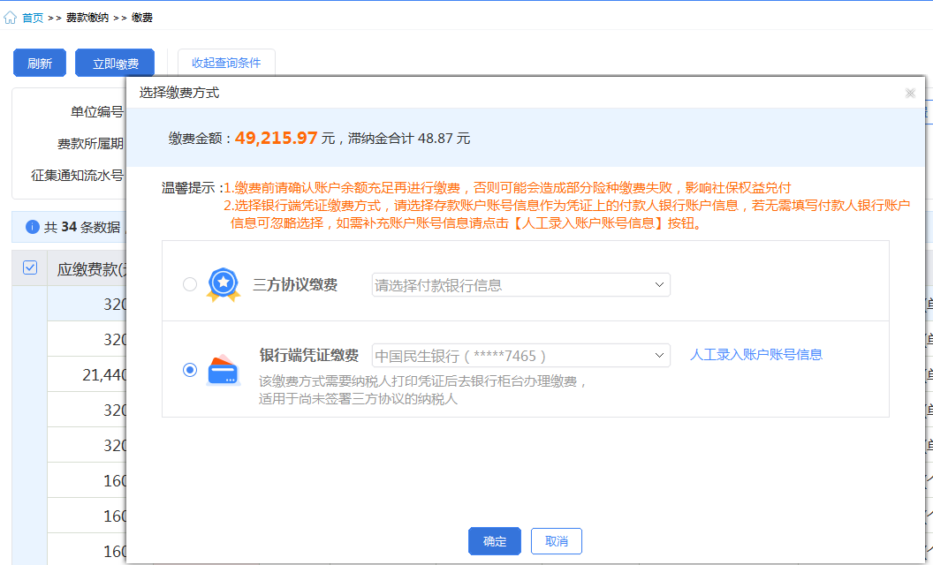Open the 首页 breadcrumb link

[x=33, y=18]
